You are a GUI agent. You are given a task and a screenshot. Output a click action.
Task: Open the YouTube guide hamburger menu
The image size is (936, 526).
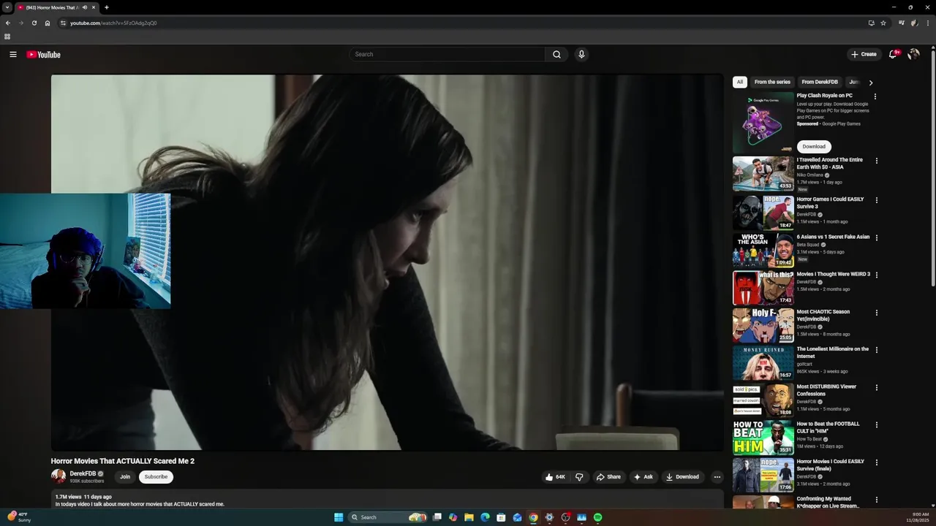(x=12, y=54)
